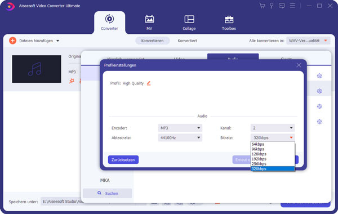
Task: Click the red pencil edit profile icon
Action: click(149, 83)
